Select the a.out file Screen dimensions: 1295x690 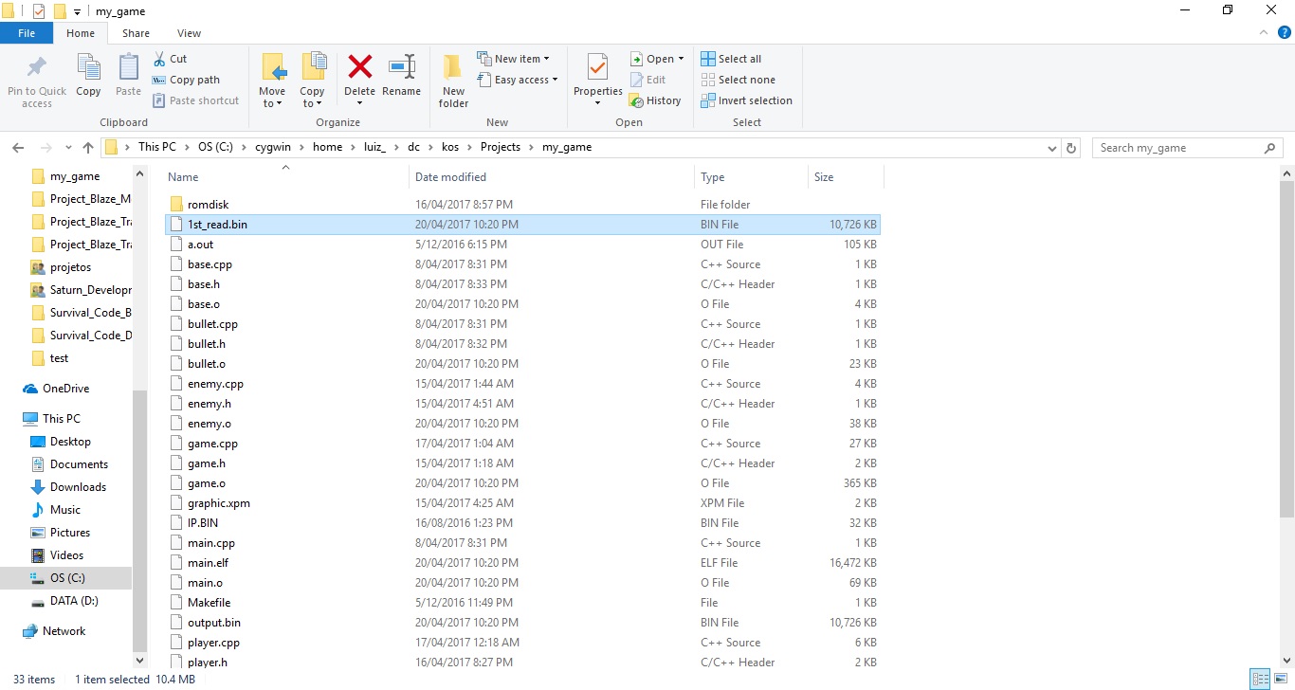point(522,245)
